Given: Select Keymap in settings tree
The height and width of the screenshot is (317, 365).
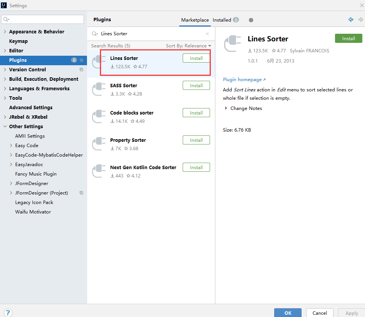Looking at the screenshot, I should pos(18,41).
